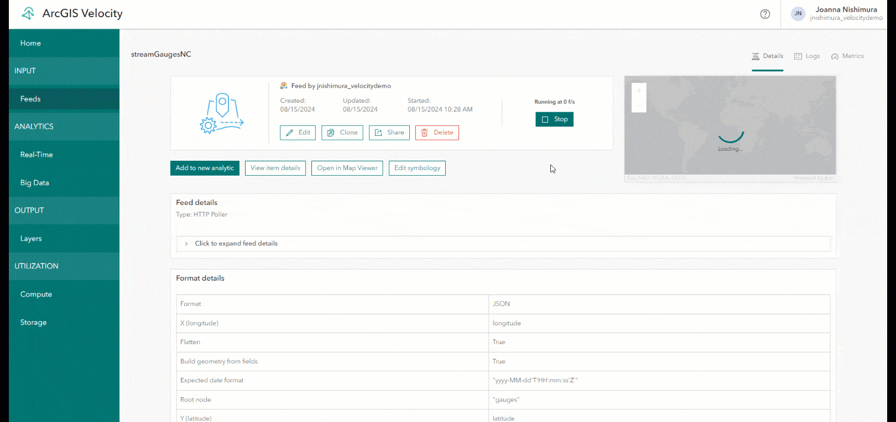Click the JSON format value

pos(501,304)
